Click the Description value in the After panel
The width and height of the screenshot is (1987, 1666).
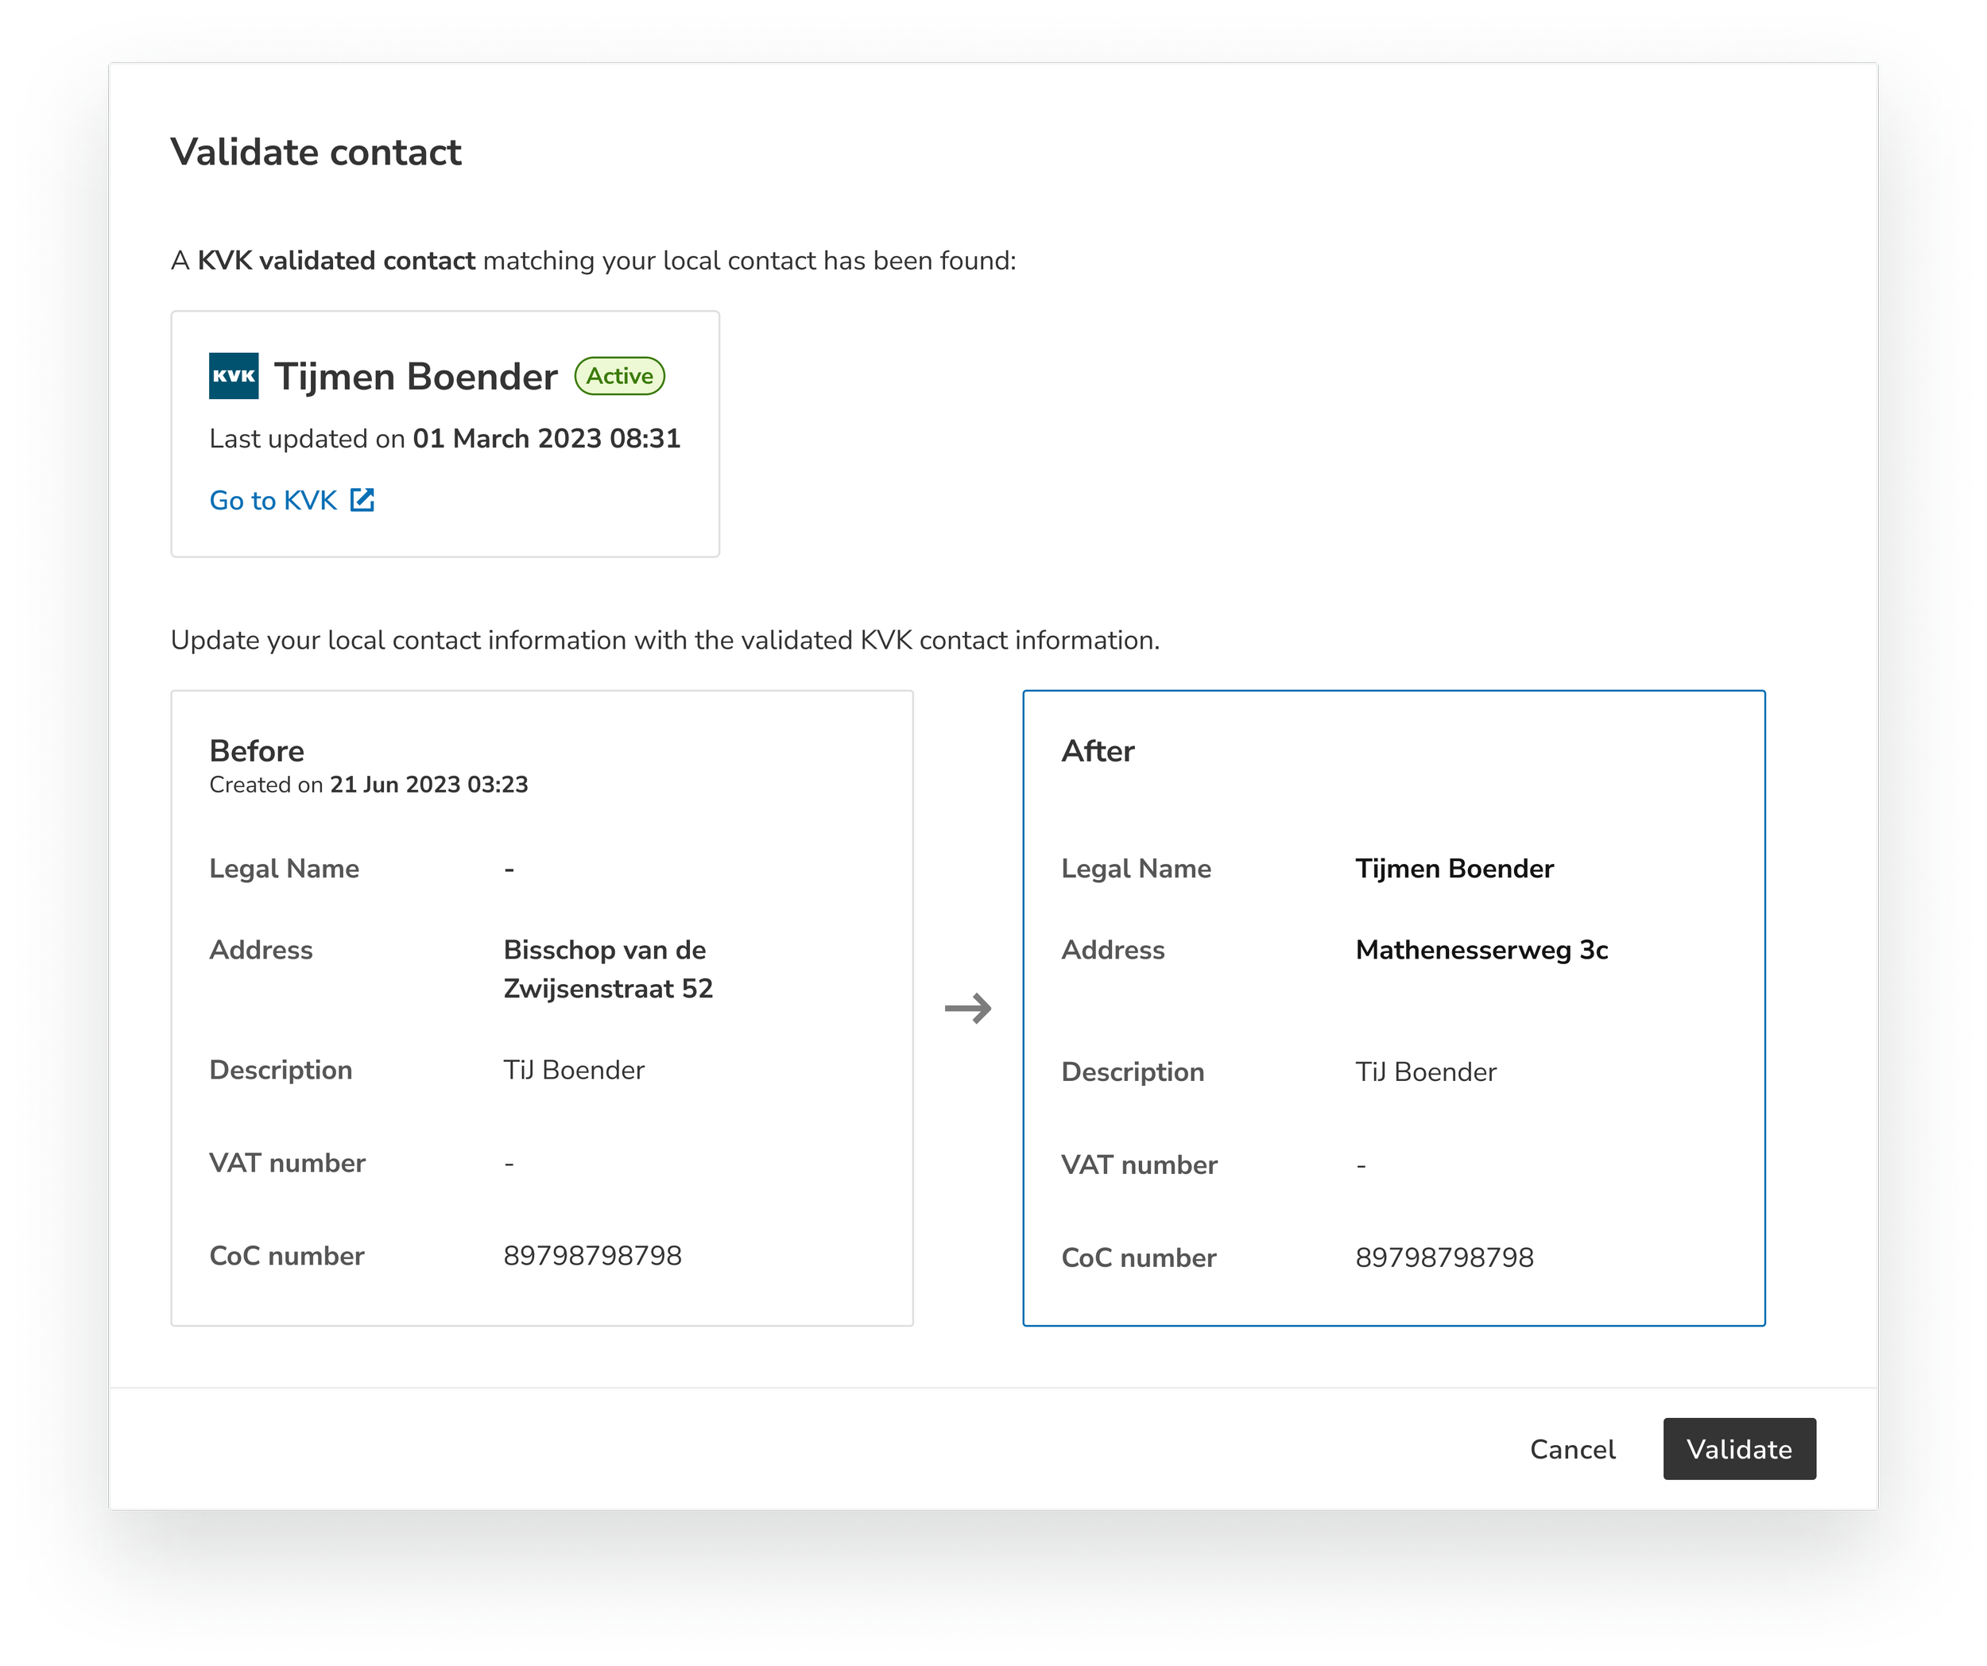(1425, 1072)
